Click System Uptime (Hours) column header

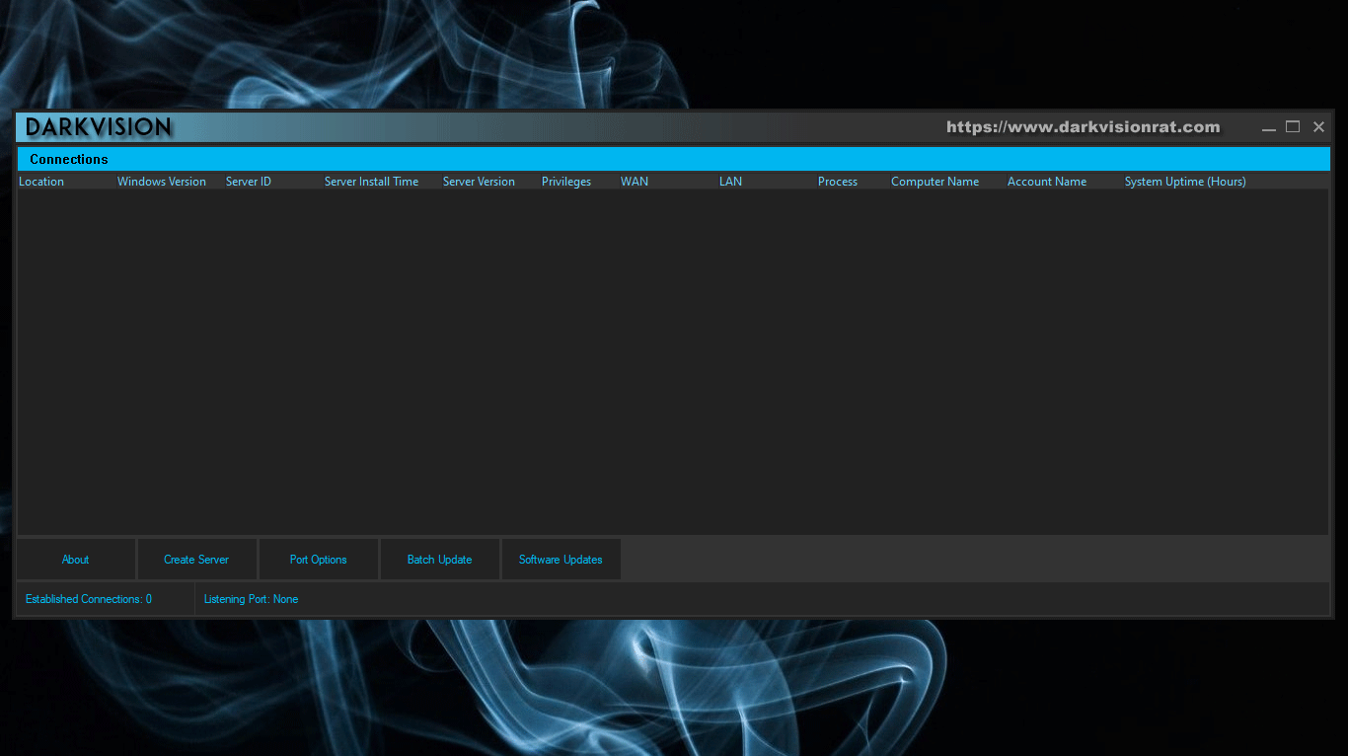pyautogui.click(x=1185, y=182)
